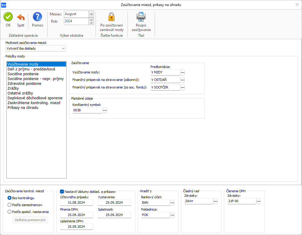Expand the Mesiac month dropdown
The width and height of the screenshot is (302, 235).
coord(92,14)
